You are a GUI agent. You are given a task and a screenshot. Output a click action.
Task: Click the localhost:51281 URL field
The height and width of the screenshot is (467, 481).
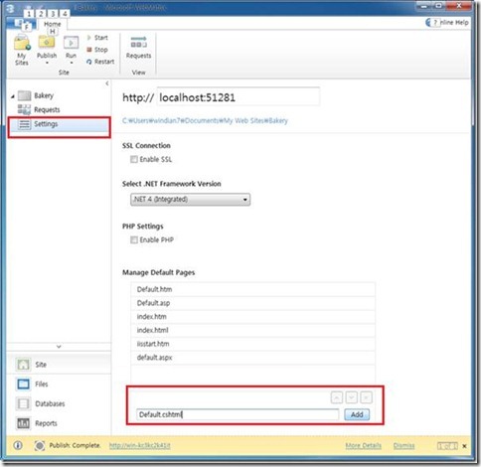[x=239, y=97]
